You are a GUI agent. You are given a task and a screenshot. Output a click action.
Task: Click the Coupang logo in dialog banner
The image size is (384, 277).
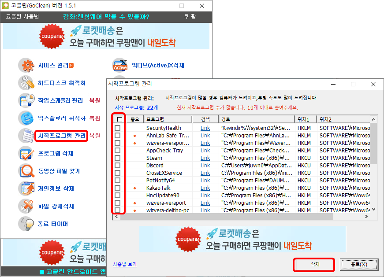tap(188, 239)
